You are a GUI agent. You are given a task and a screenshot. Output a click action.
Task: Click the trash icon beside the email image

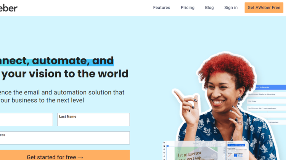click(x=224, y=153)
